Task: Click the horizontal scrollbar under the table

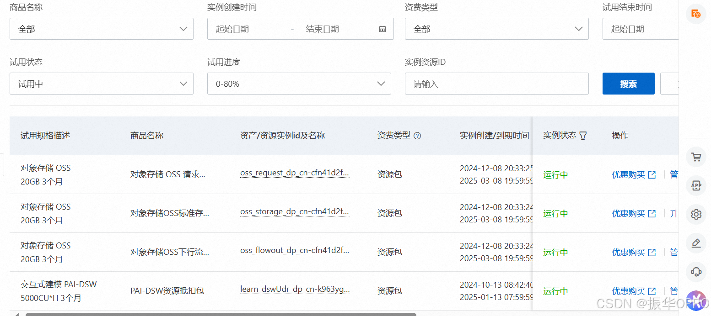Action: coord(221,314)
